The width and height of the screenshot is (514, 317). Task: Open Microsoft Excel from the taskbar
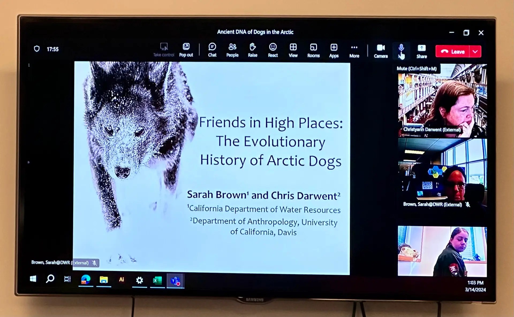pyautogui.click(x=157, y=280)
